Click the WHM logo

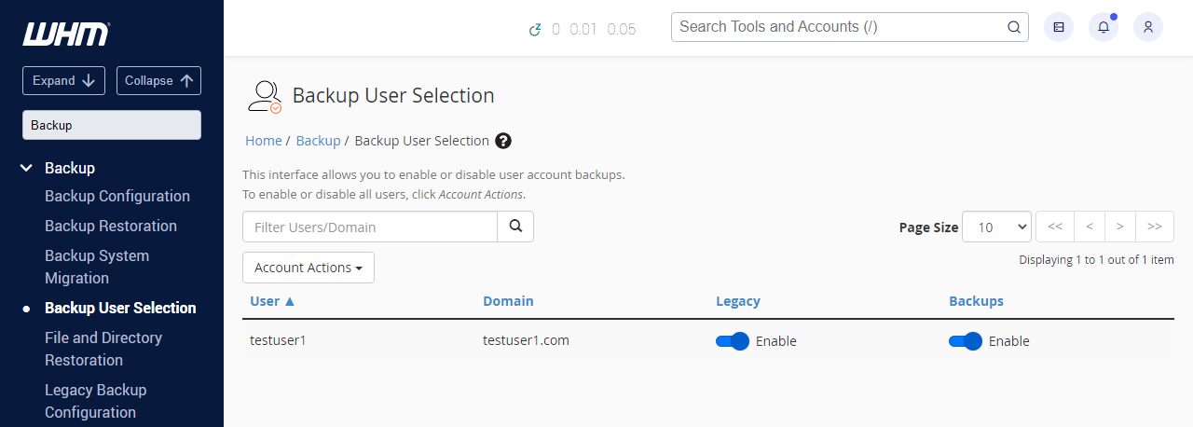click(x=66, y=34)
